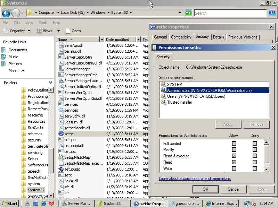Select the SYSTEM group icon
The height and width of the screenshot is (208, 278).
click(x=163, y=84)
